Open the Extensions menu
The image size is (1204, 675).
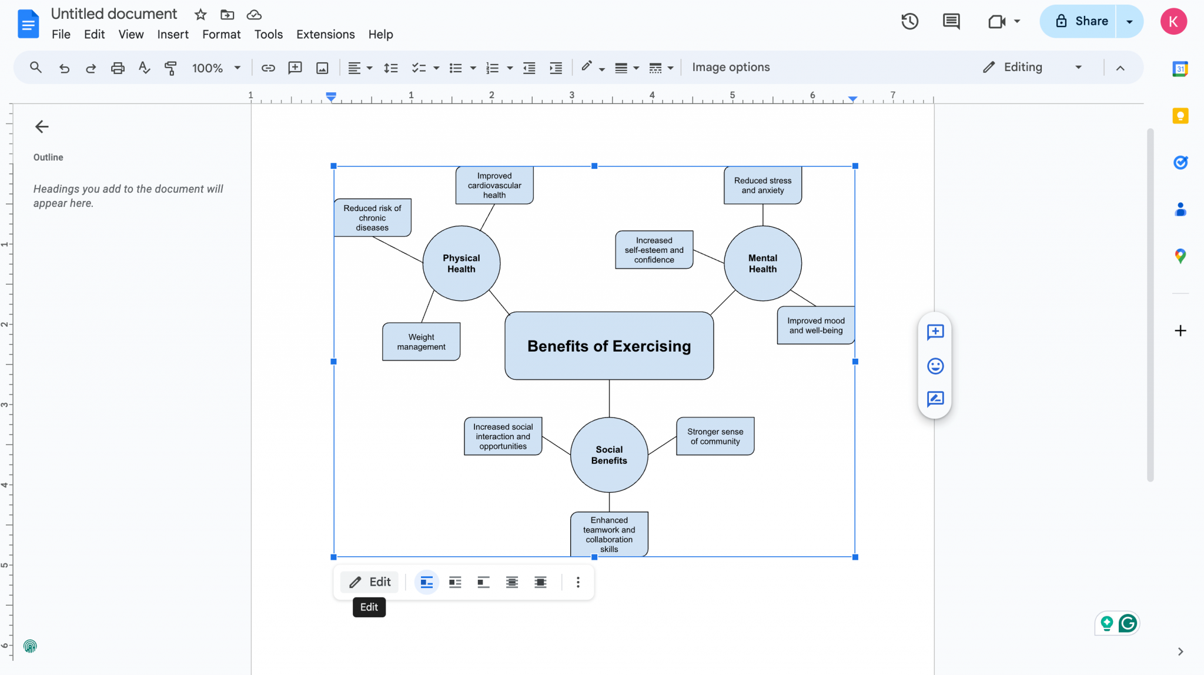(x=325, y=34)
